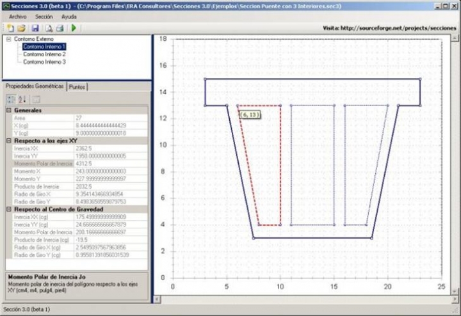
Task: Save section with floppy disk icon
Action: (35, 28)
